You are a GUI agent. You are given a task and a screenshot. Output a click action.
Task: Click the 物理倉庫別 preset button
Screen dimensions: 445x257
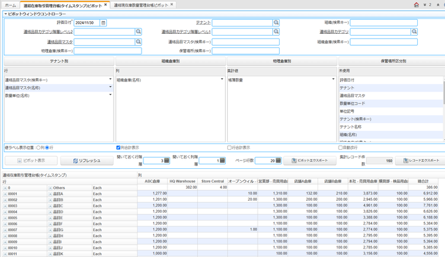pyautogui.click(x=282, y=61)
